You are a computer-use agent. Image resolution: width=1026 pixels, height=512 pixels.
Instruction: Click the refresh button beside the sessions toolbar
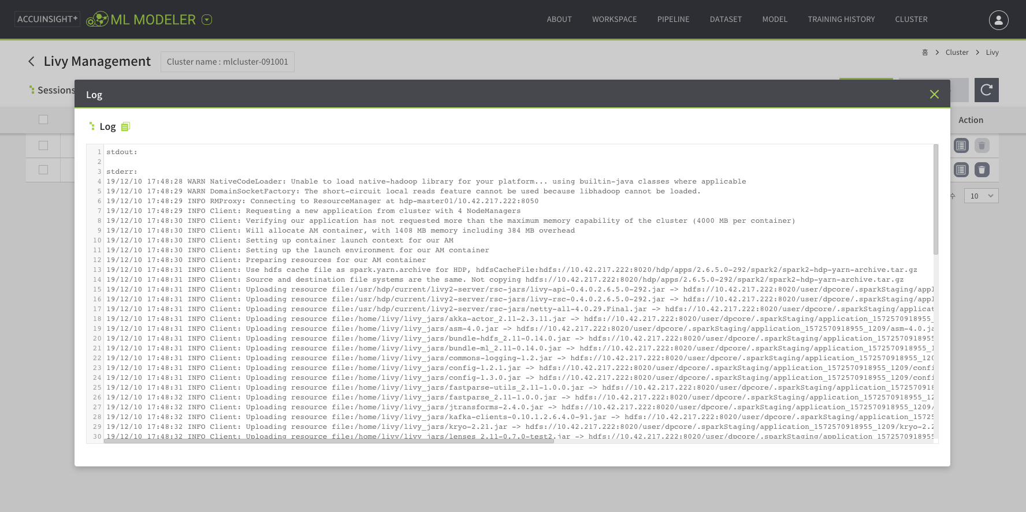[987, 90]
